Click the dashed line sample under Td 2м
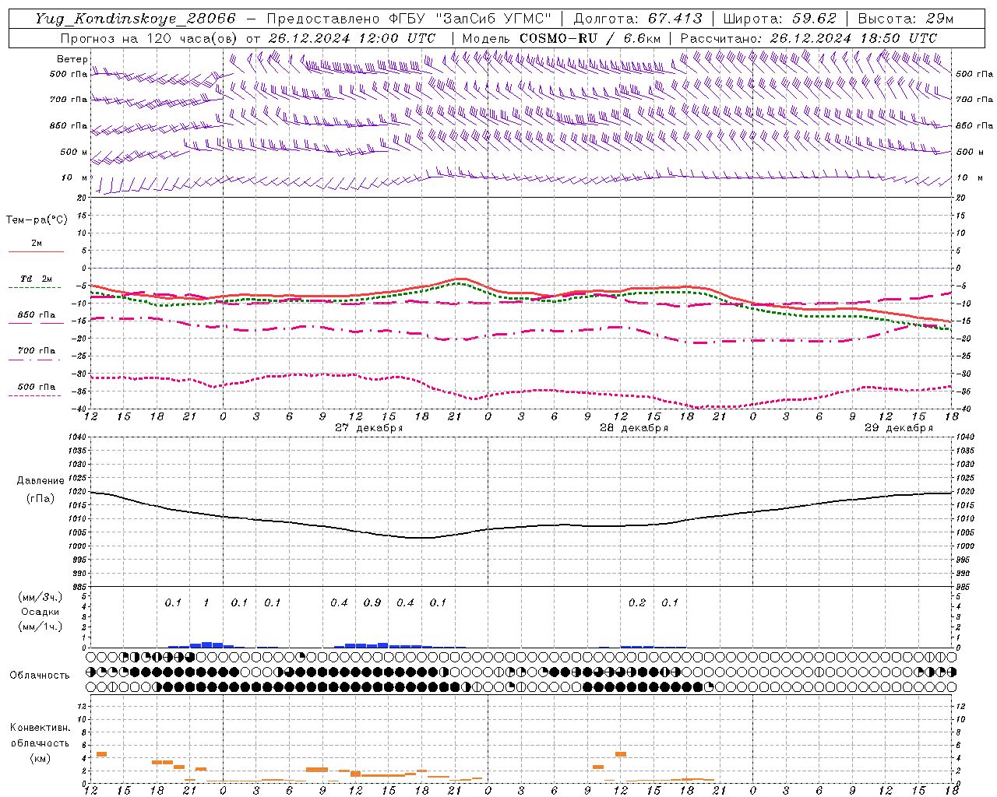 pyautogui.click(x=34, y=288)
